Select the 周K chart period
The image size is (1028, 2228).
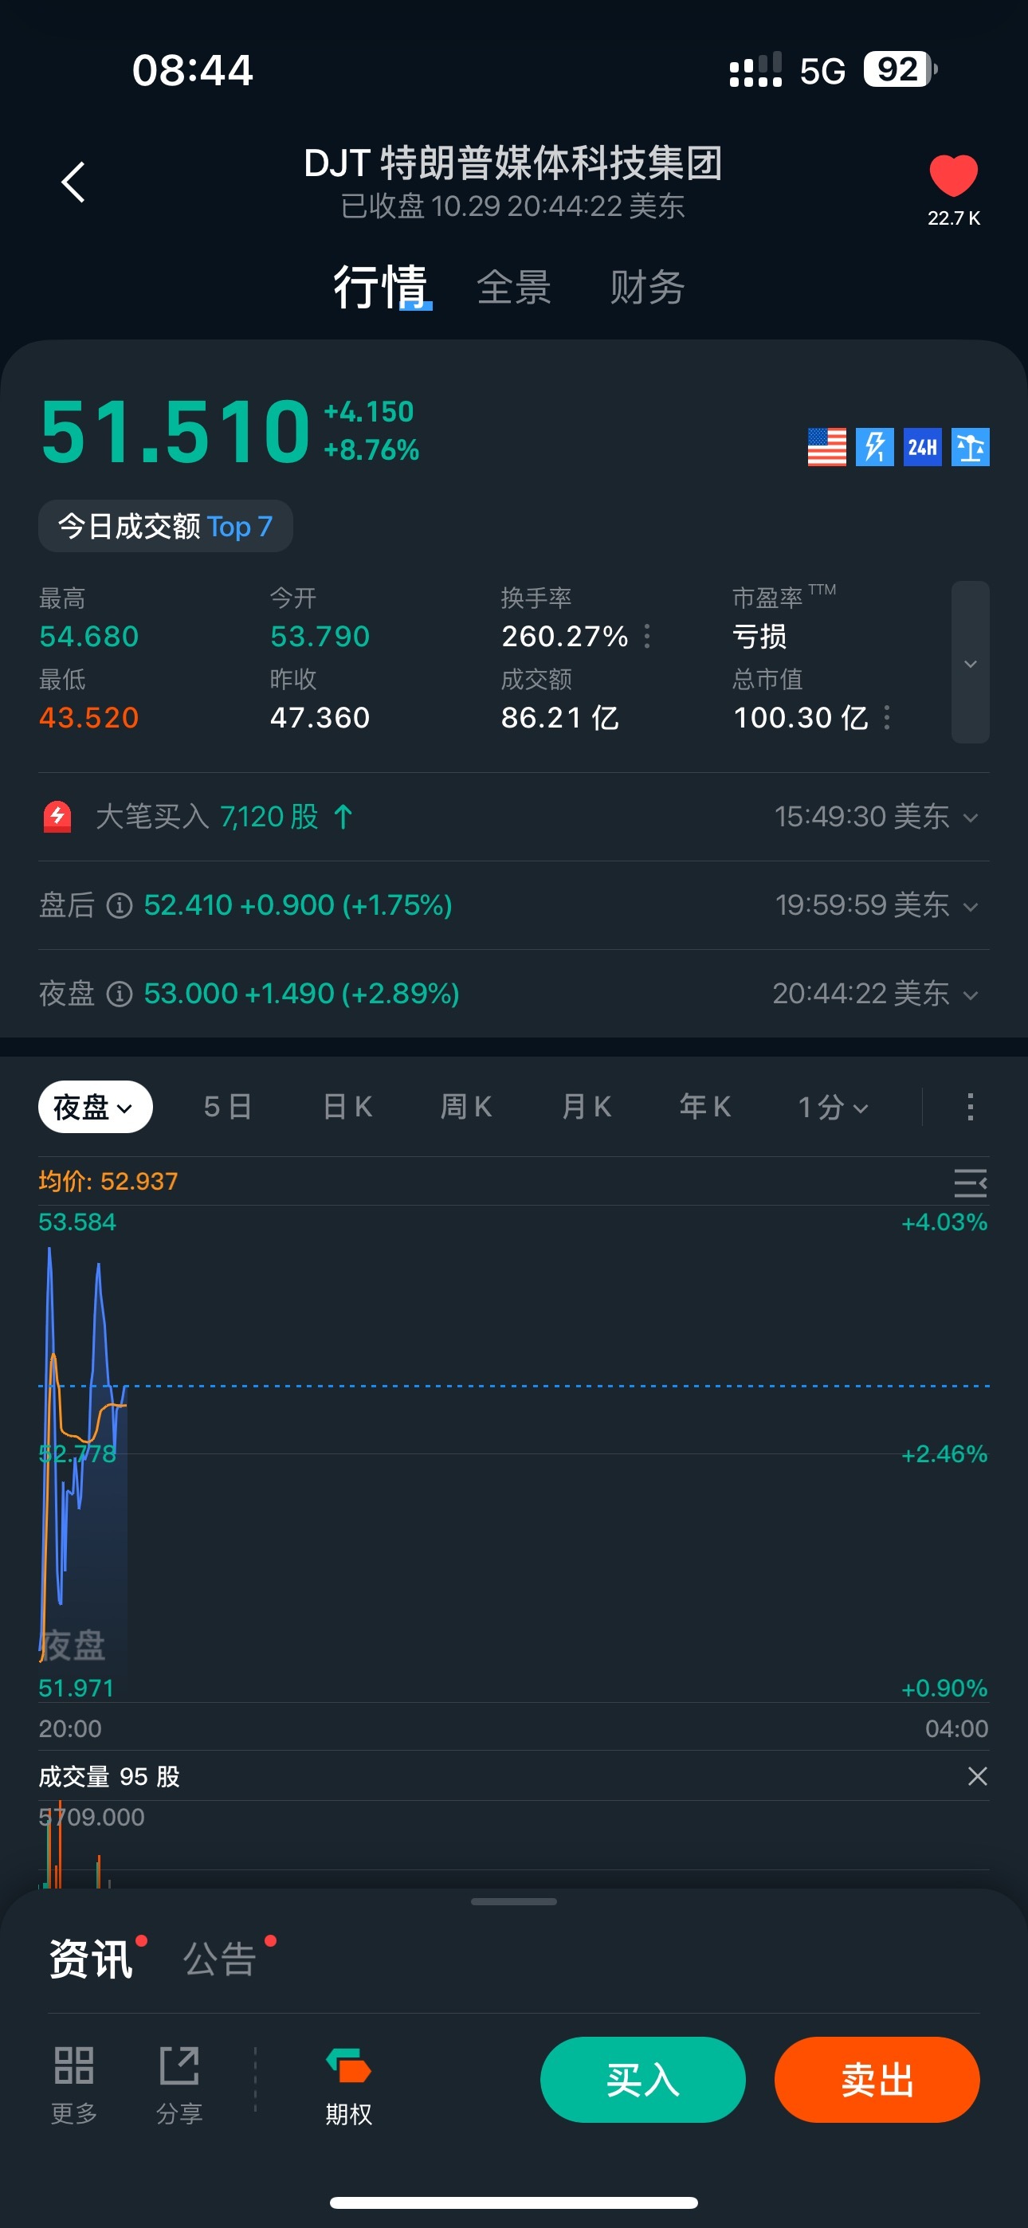466,1106
